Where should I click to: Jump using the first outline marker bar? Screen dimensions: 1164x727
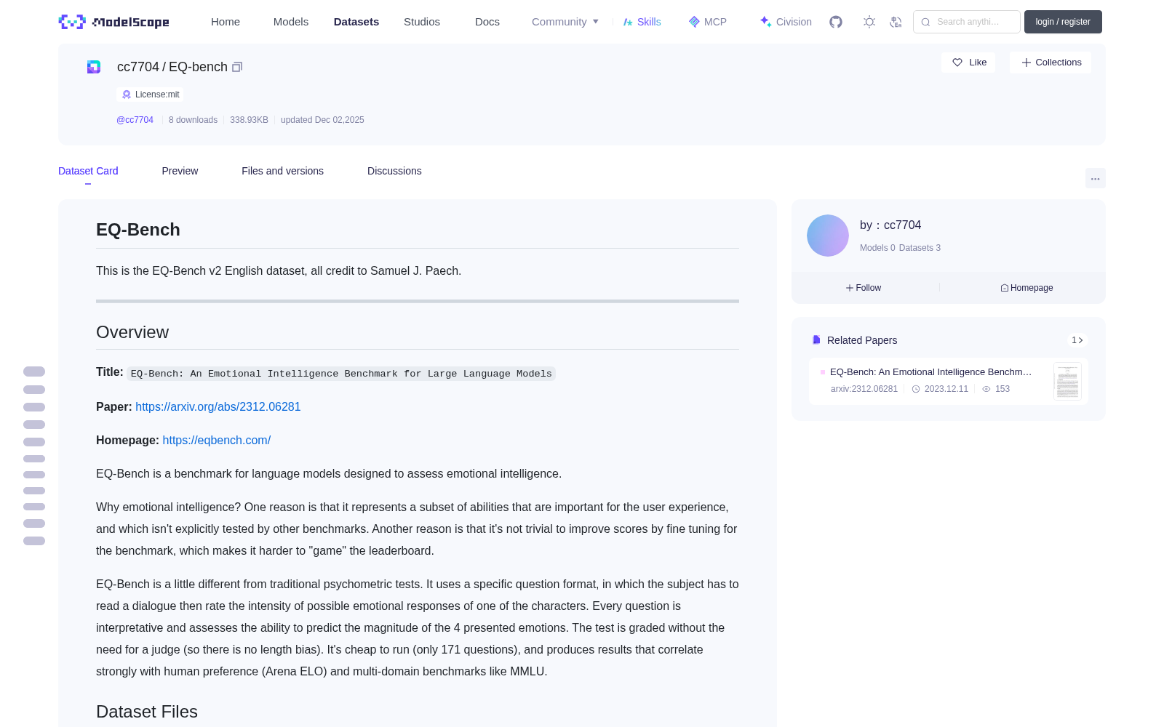[34, 371]
